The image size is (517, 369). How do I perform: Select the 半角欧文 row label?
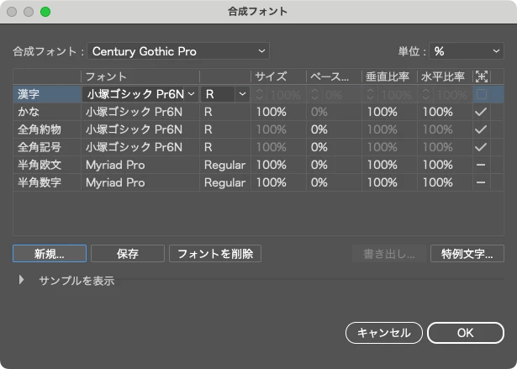coord(40,165)
